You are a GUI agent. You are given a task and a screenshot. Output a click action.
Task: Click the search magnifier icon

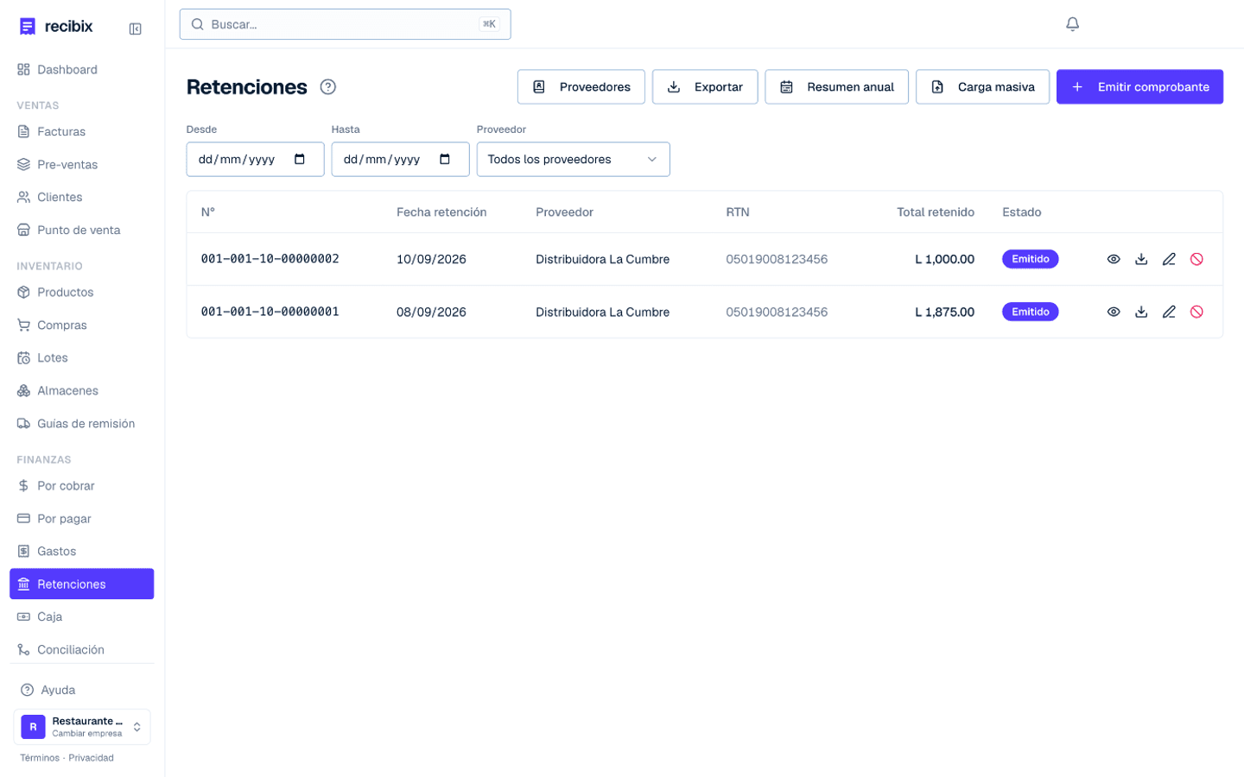click(198, 24)
